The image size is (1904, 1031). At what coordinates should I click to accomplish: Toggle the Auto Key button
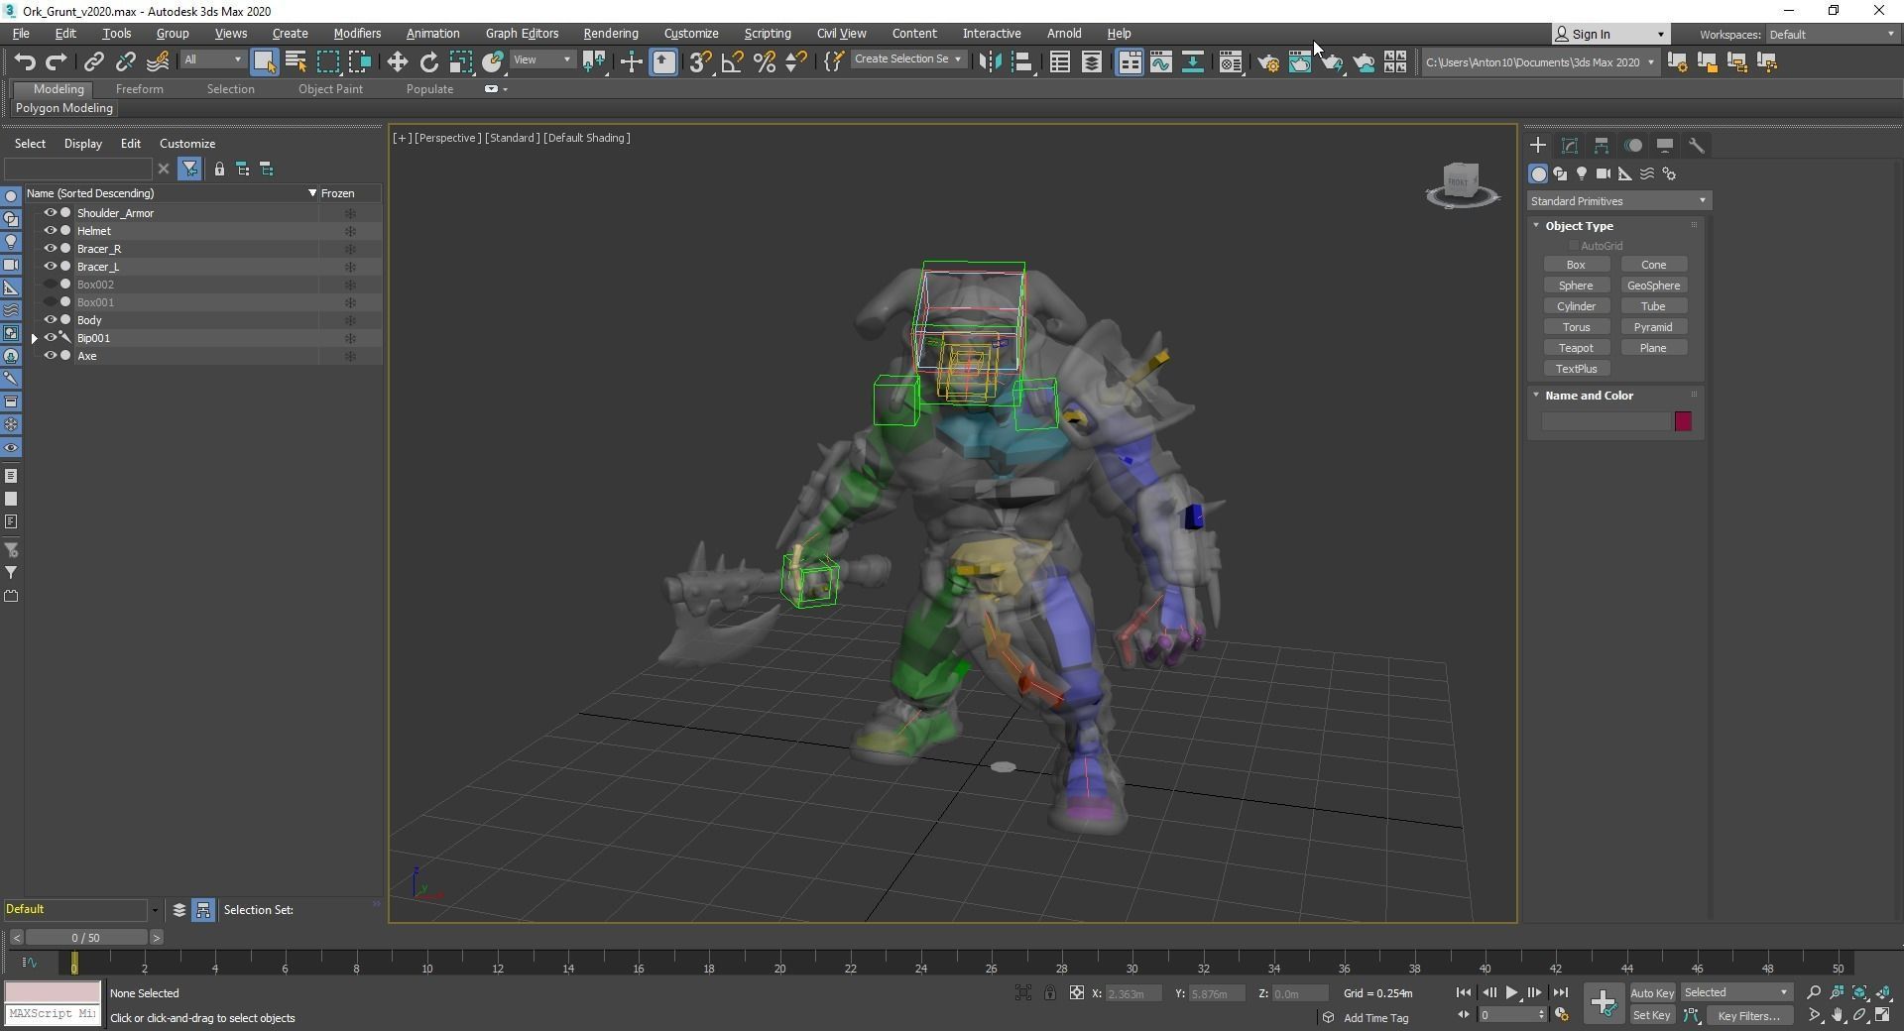pos(1652,992)
